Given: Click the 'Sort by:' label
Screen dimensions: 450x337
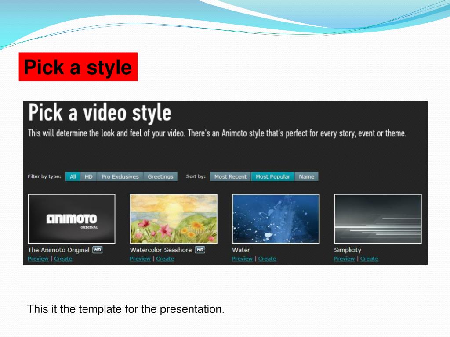Looking at the screenshot, I should point(196,176).
